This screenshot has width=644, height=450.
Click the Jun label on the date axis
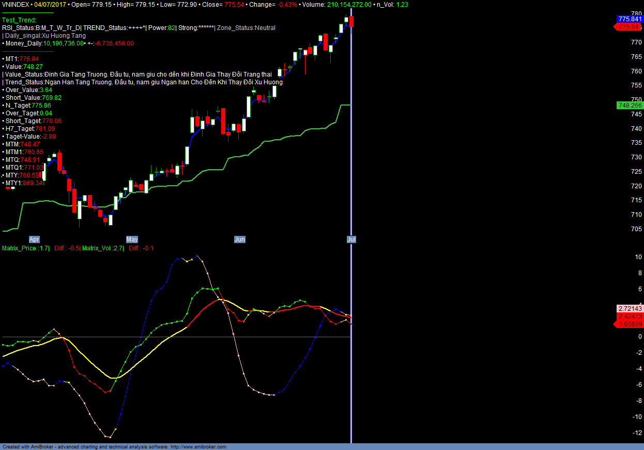pyautogui.click(x=240, y=239)
